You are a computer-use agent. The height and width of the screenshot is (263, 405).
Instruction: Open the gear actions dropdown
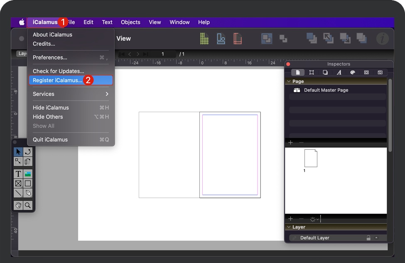[314, 219]
